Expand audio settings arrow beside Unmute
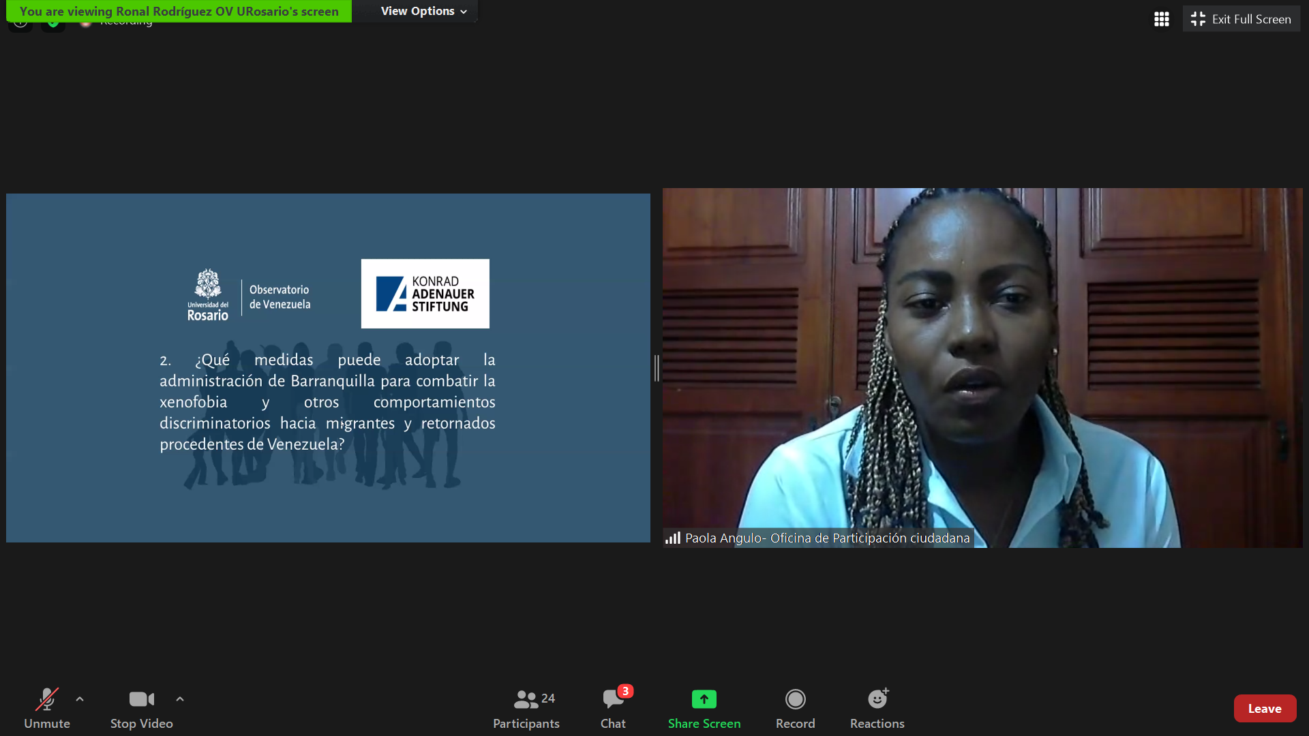Screen dimensions: 1309x736 click(80, 699)
